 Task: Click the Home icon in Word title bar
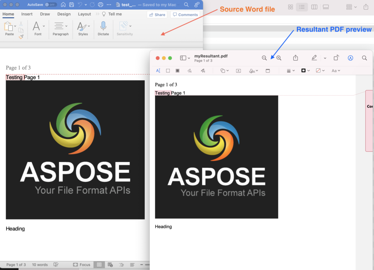click(x=63, y=4)
